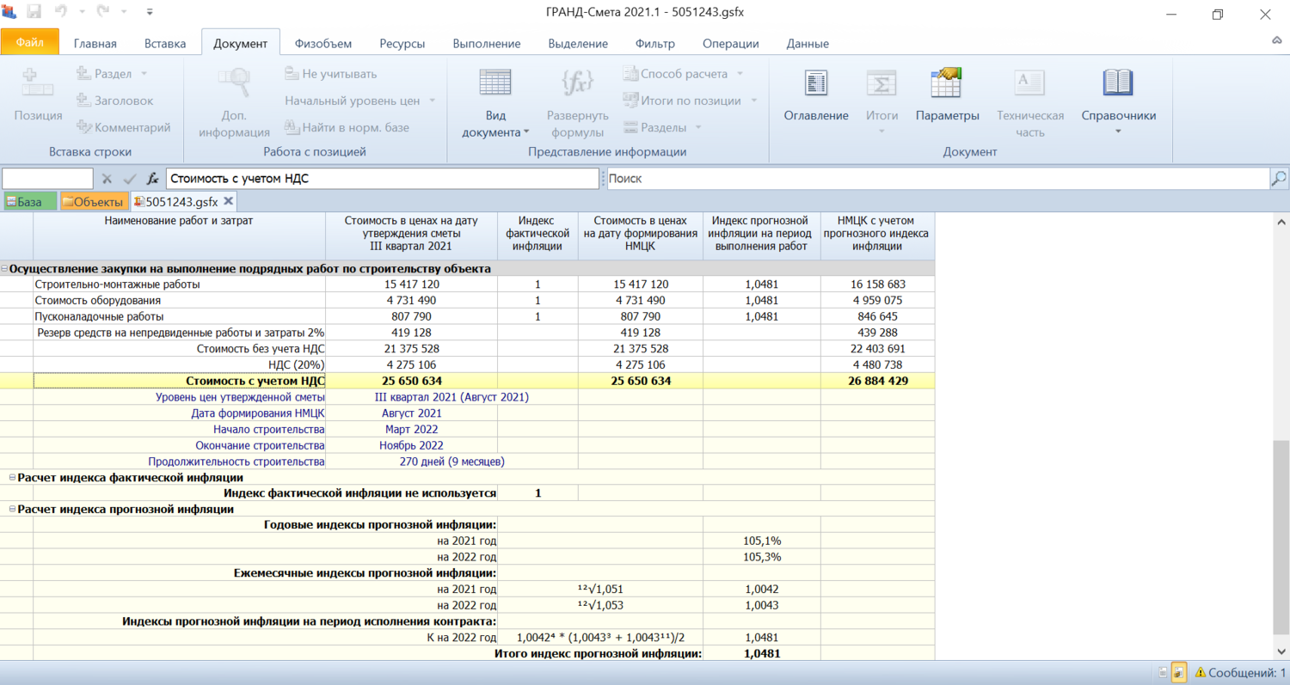1290x685 pixels.
Task: Switch to the Объекты tab
Action: (94, 202)
